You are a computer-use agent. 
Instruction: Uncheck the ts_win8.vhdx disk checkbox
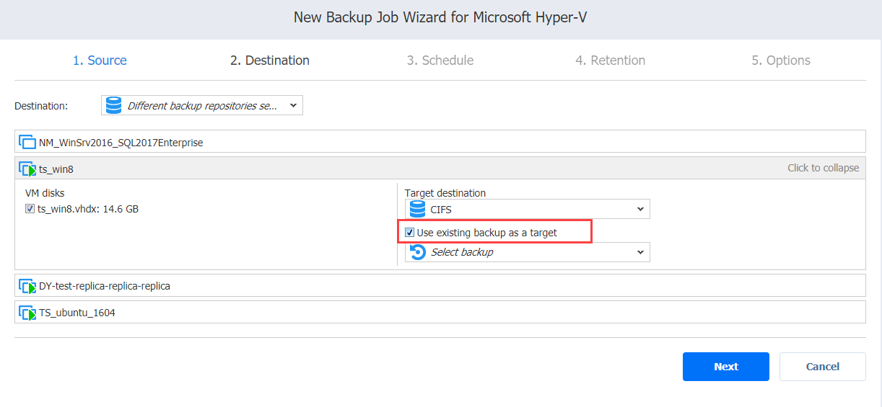pos(30,209)
